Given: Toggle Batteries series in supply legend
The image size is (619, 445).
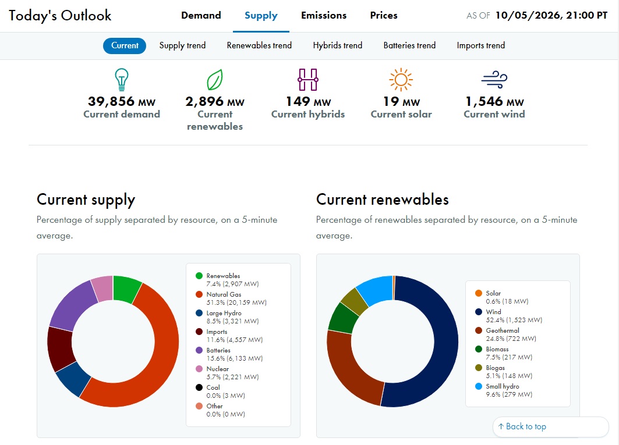Looking at the screenshot, I should tap(229, 354).
